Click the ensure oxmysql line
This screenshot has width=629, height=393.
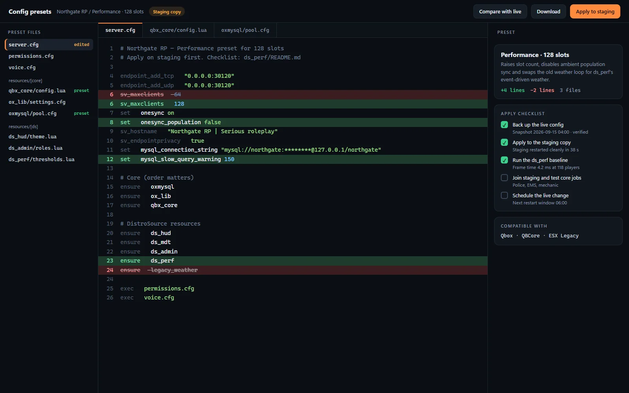coord(293,187)
